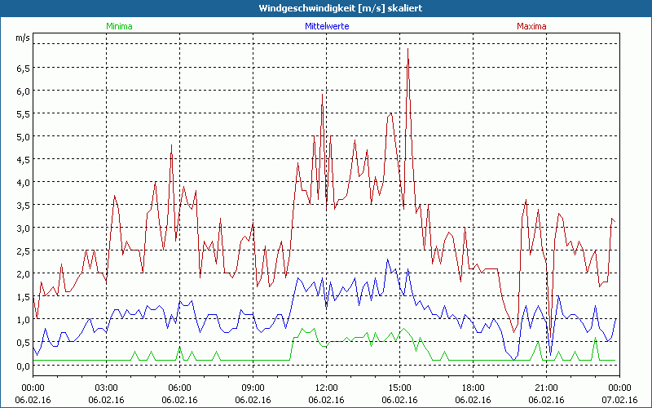Click the 12:00 time axis label
652x408 pixels.
click(326, 388)
